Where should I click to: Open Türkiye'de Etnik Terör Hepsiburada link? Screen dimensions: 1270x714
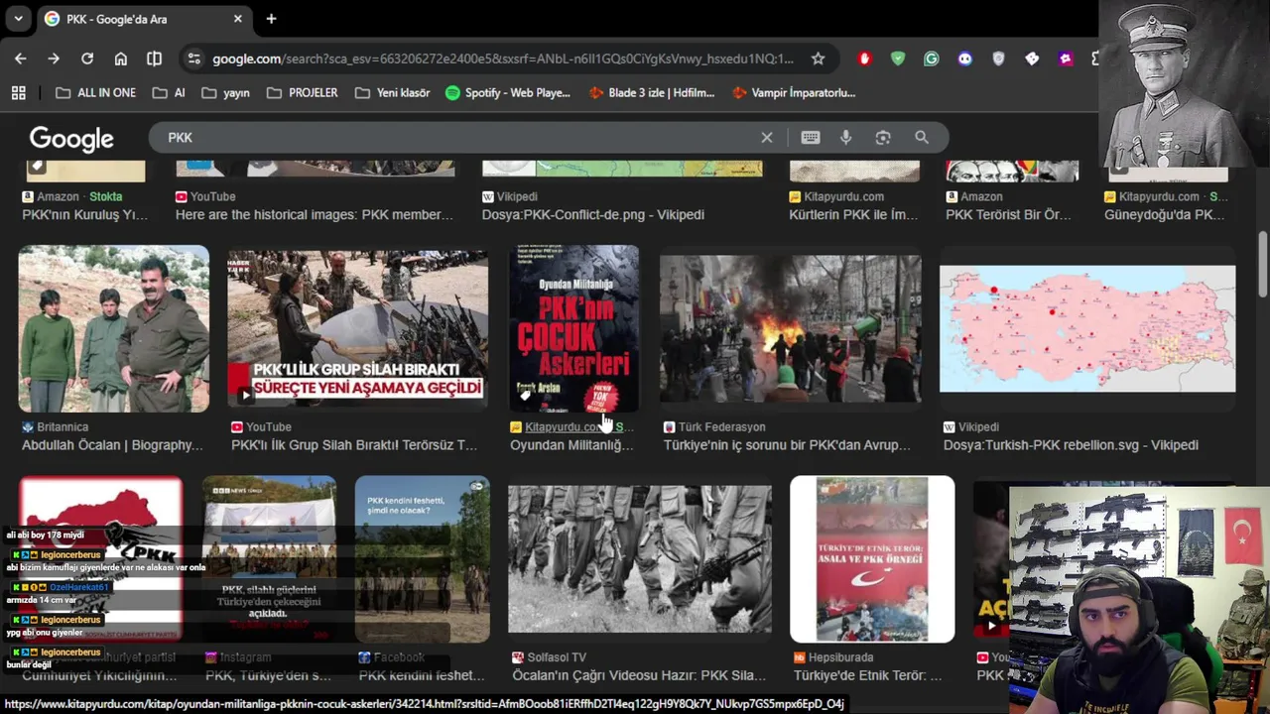[x=867, y=675]
